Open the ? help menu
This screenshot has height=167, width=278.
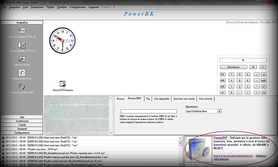(114, 7)
